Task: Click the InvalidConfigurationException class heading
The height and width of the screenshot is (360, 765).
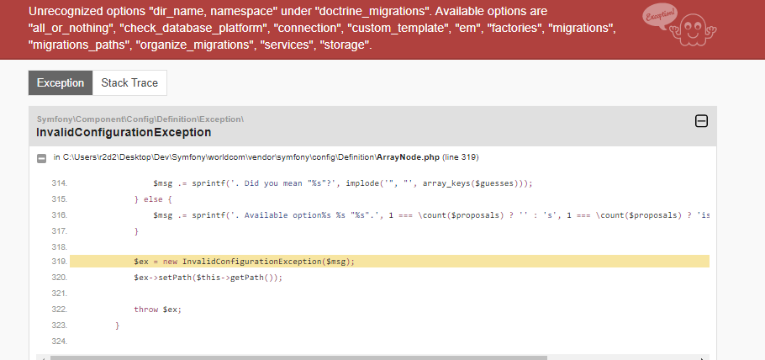Action: coord(124,132)
